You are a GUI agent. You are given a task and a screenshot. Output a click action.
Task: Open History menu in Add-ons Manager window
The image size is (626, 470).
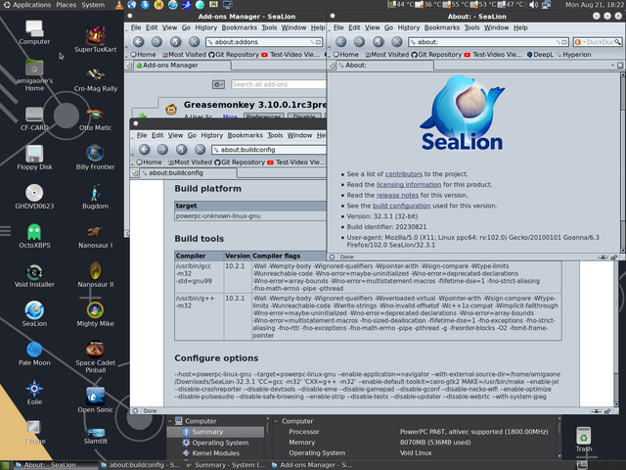click(205, 27)
